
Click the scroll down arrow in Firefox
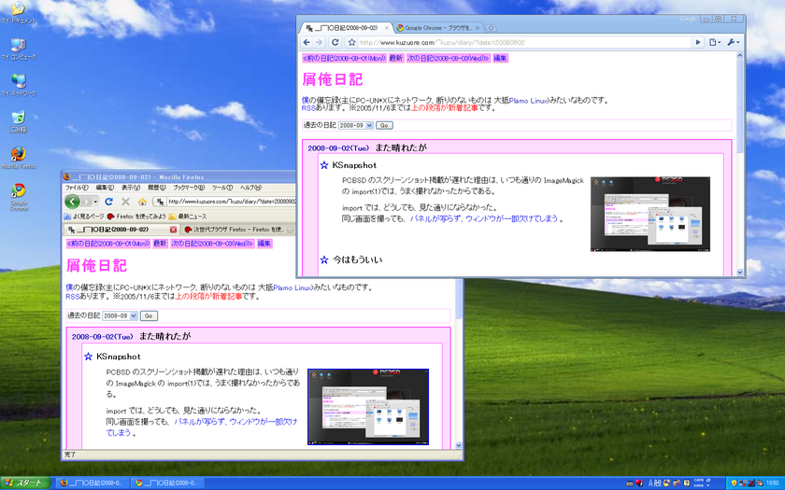coord(459,445)
